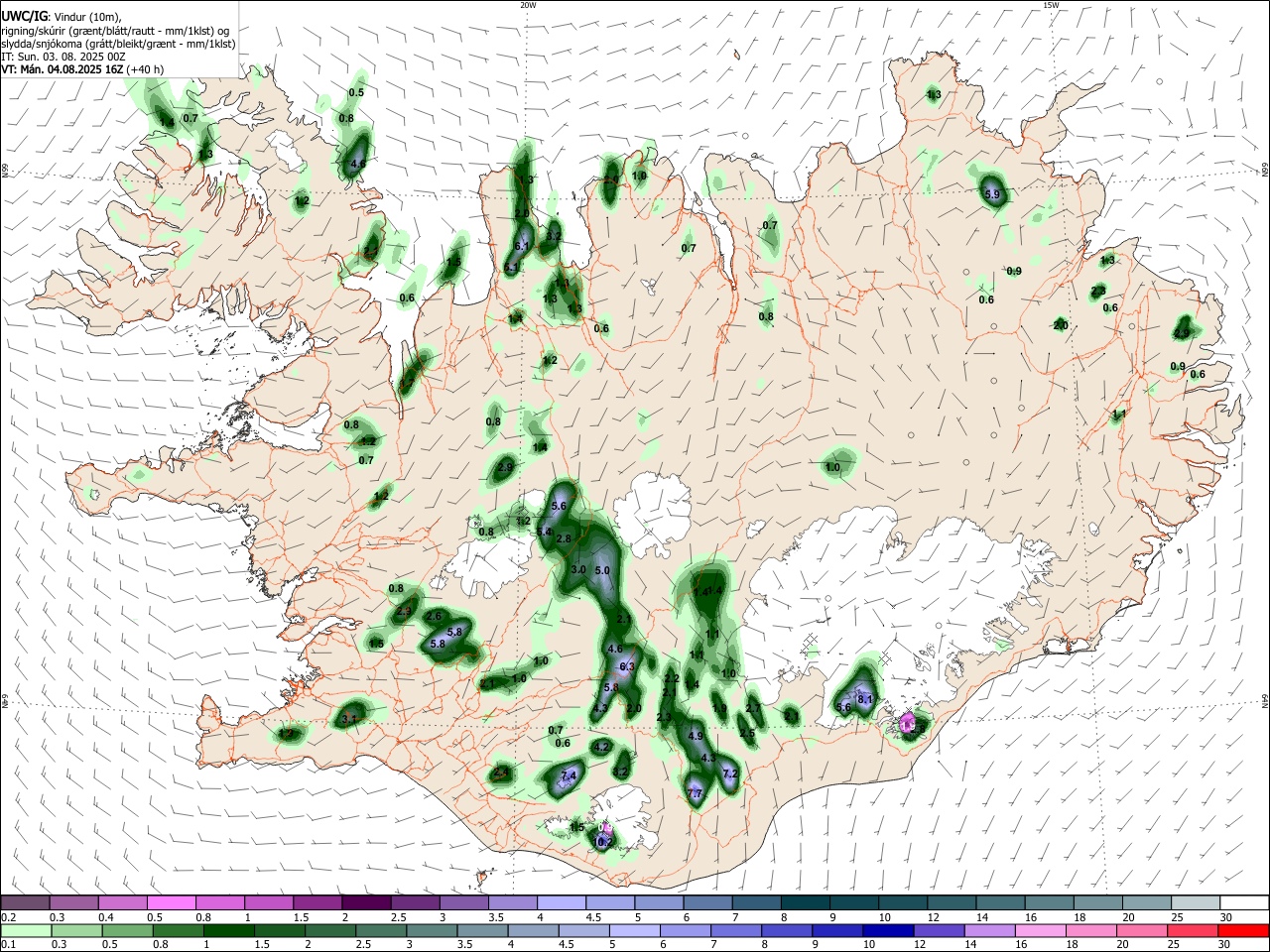Click the 3.1 precipitation value in the southwest
The width and height of the screenshot is (1270, 952).
tap(349, 719)
